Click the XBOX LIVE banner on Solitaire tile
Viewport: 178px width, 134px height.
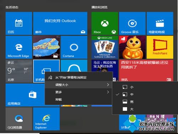pyautogui.click(x=105, y=38)
